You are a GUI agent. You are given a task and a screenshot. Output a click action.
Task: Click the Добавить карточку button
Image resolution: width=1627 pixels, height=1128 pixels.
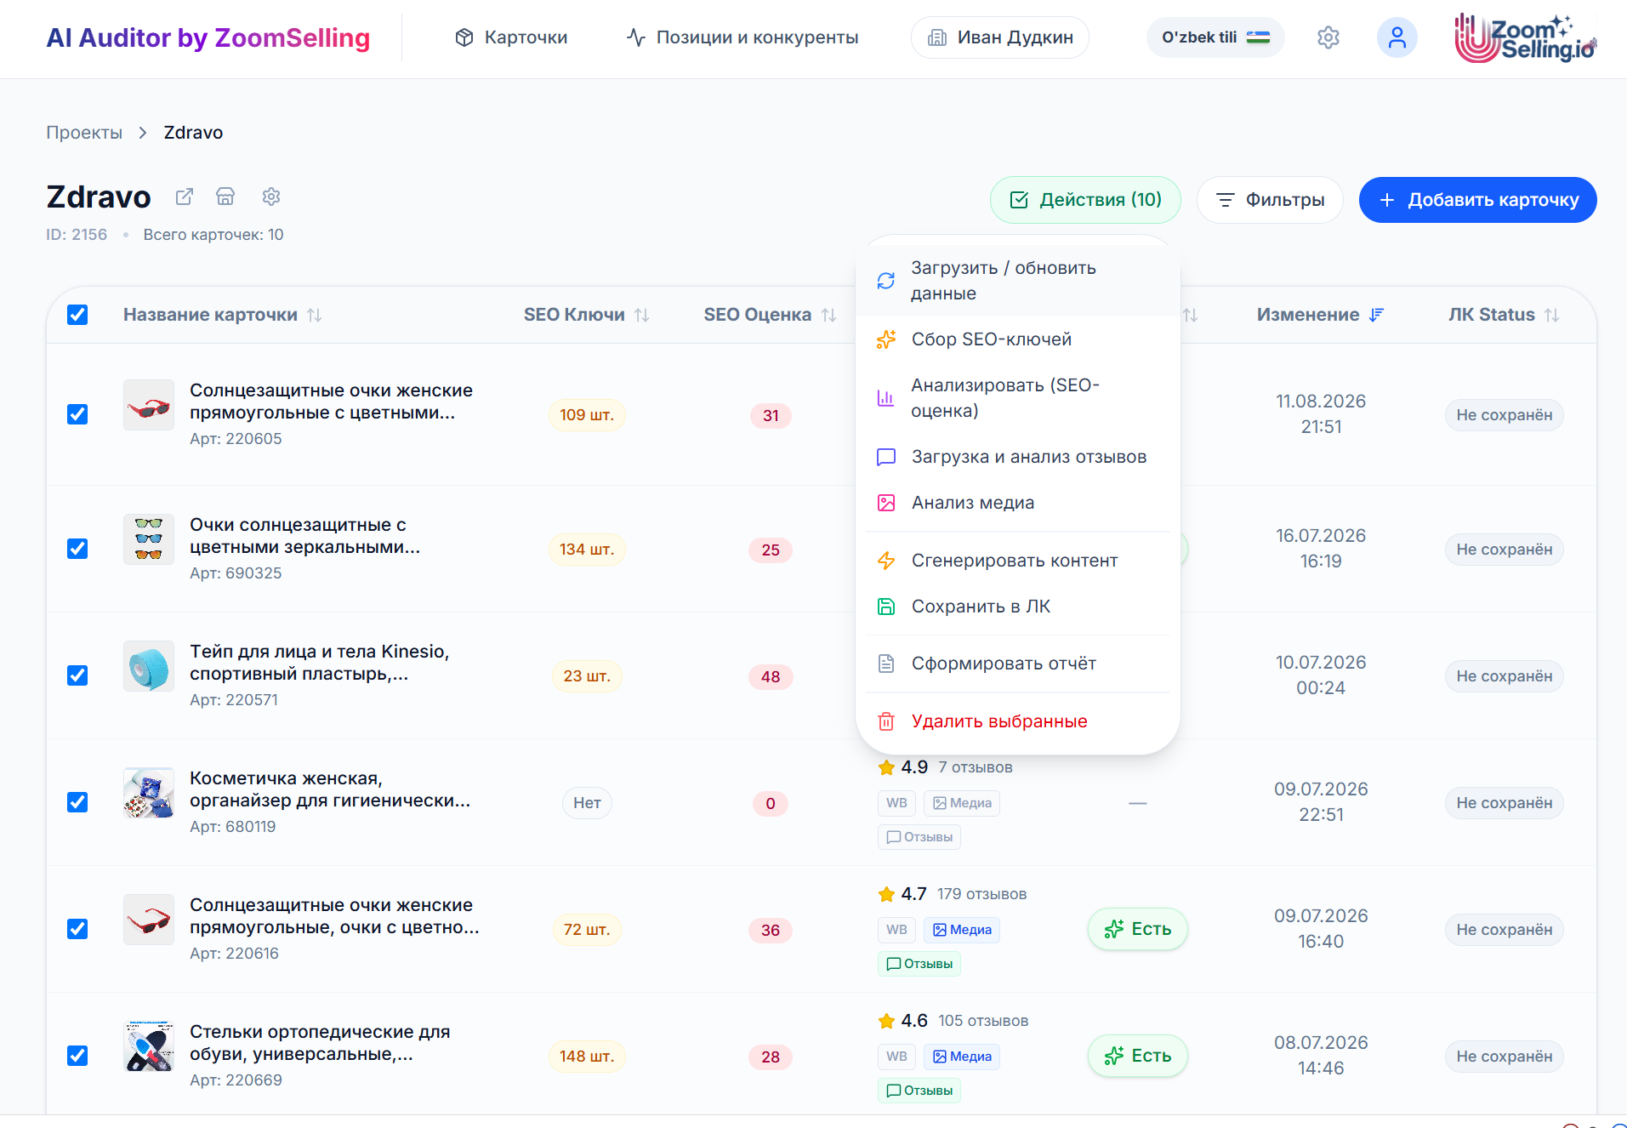(1477, 200)
